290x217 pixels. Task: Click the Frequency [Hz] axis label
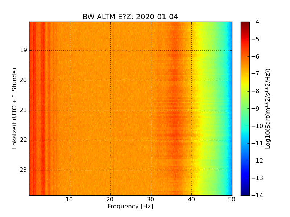[130, 206]
